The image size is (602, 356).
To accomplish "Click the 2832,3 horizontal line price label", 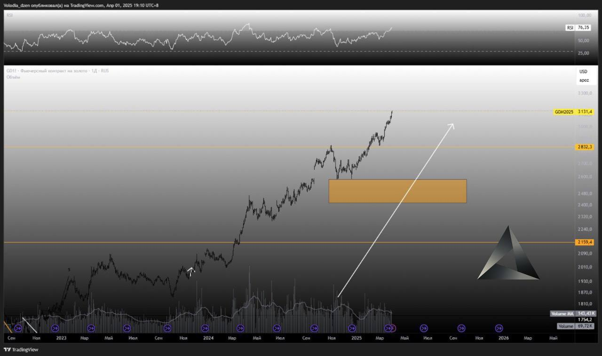I will (x=585, y=147).
